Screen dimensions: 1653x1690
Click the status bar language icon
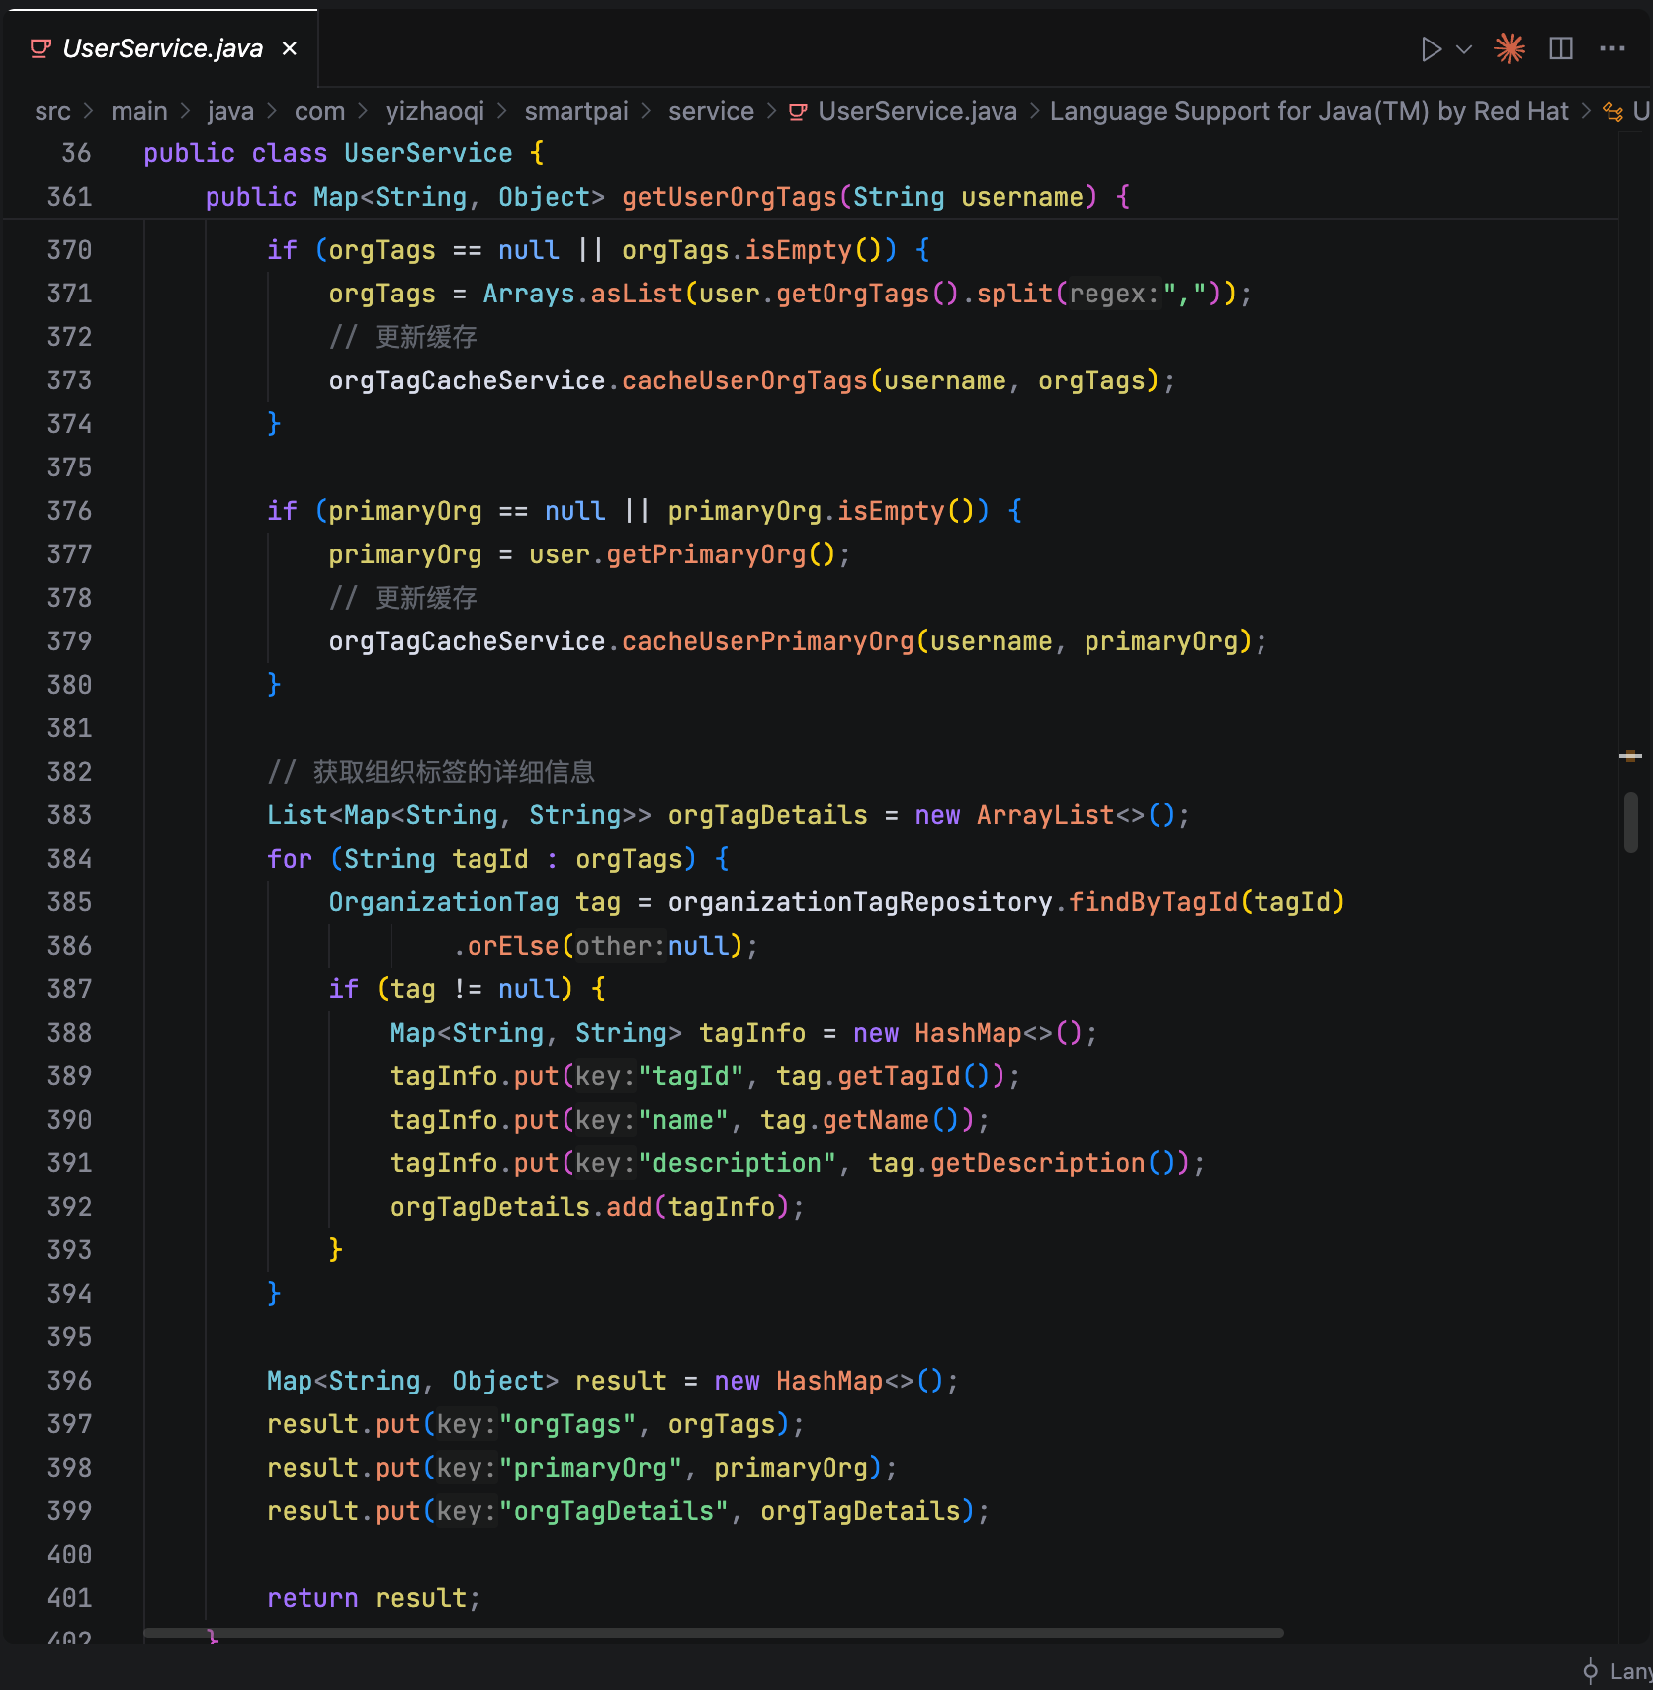point(1590,1671)
